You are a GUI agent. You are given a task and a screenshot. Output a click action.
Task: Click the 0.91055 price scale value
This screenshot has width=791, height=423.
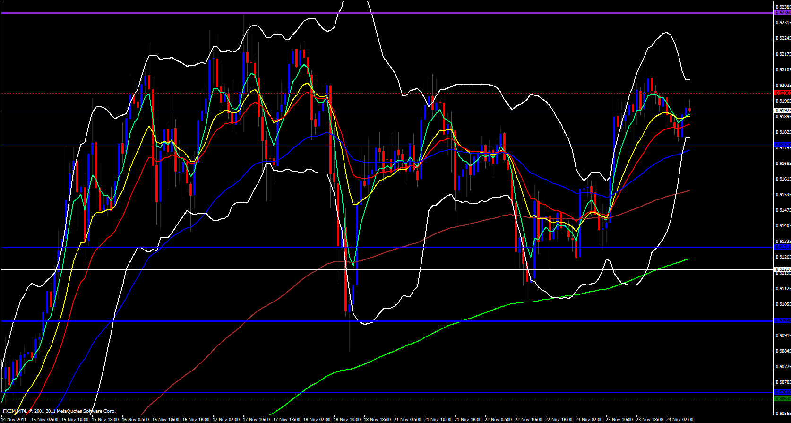coord(782,304)
